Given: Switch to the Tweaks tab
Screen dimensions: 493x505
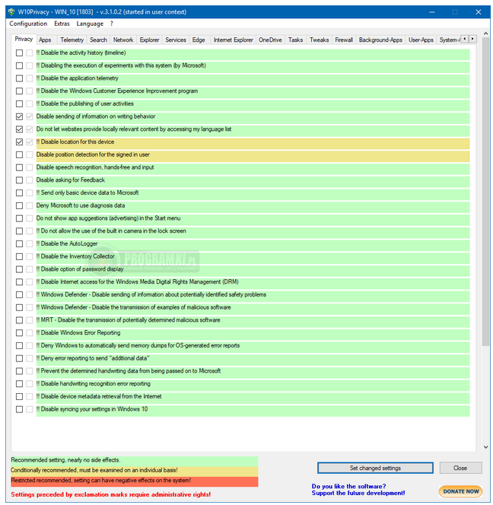Looking at the screenshot, I should tap(319, 40).
